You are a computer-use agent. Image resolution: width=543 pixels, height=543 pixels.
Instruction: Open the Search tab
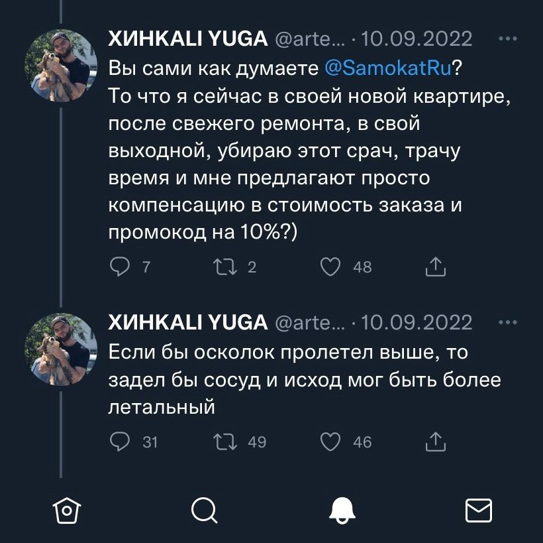[203, 510]
